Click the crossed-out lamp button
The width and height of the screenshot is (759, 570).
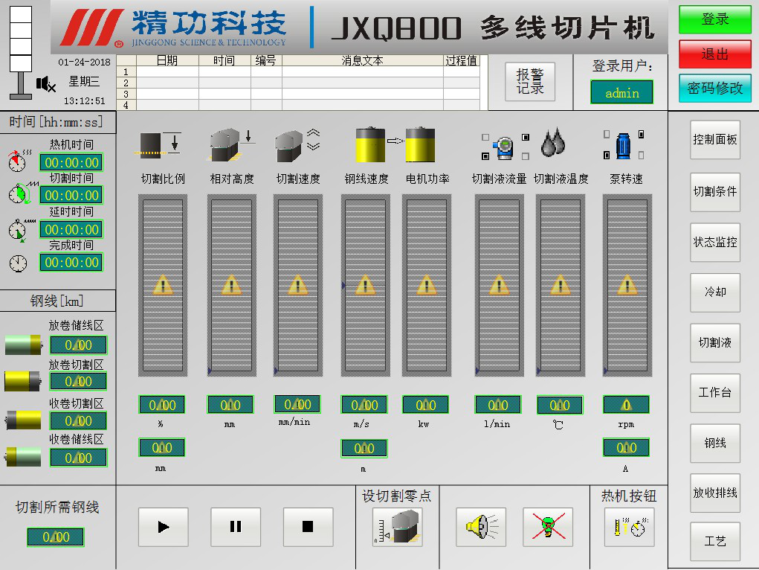[548, 527]
